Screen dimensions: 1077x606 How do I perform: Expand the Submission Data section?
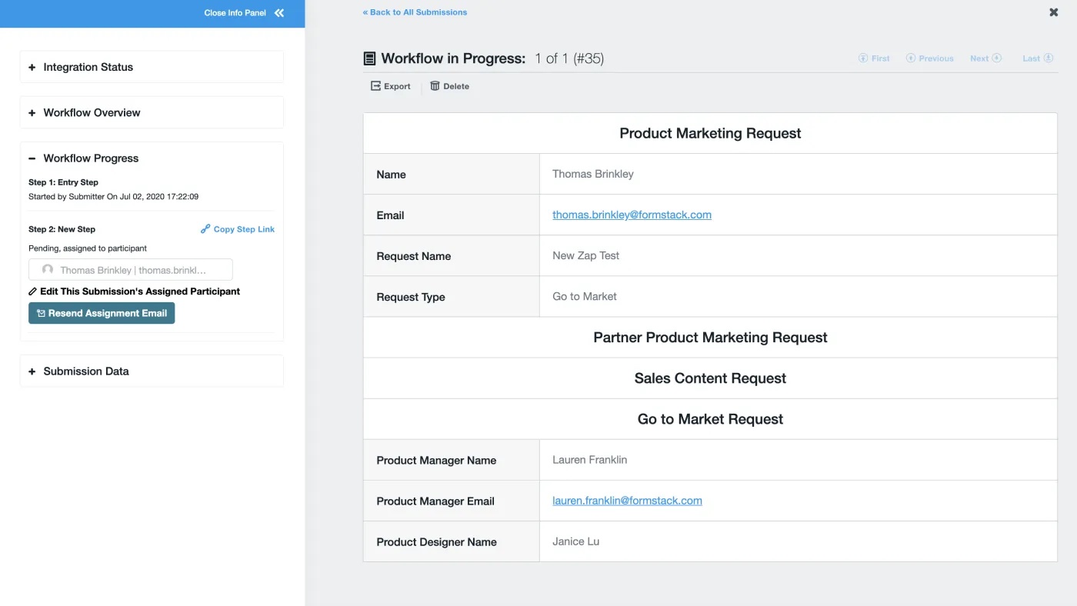point(32,371)
